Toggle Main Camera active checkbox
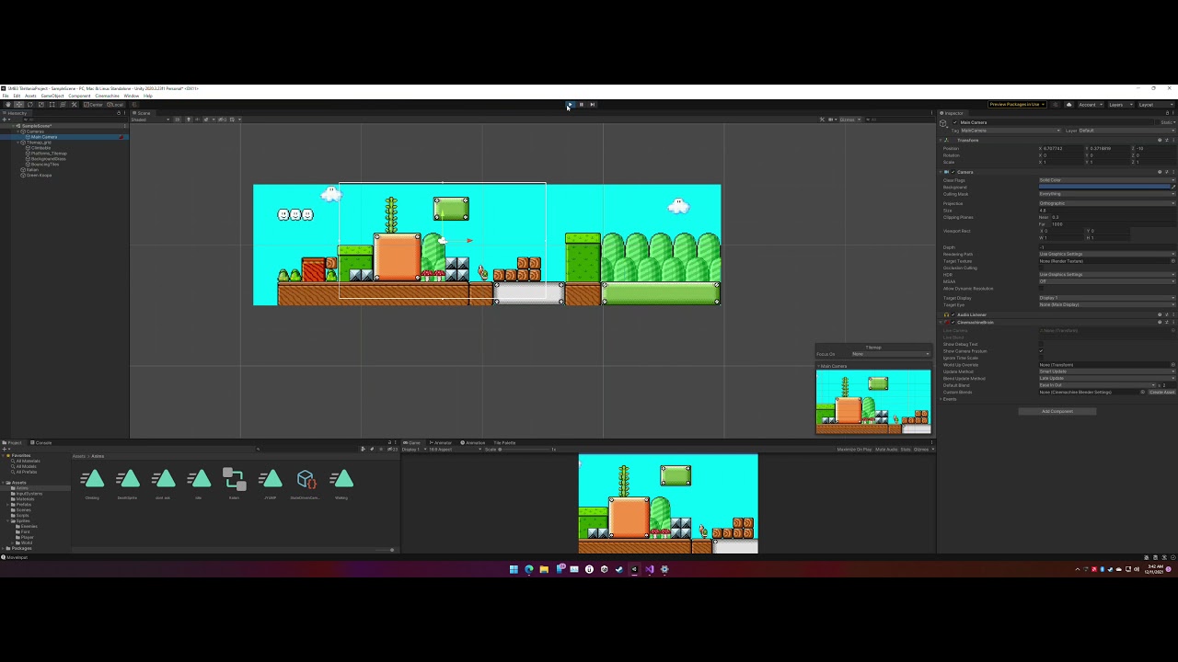Image resolution: width=1178 pixels, height=662 pixels. 954,122
